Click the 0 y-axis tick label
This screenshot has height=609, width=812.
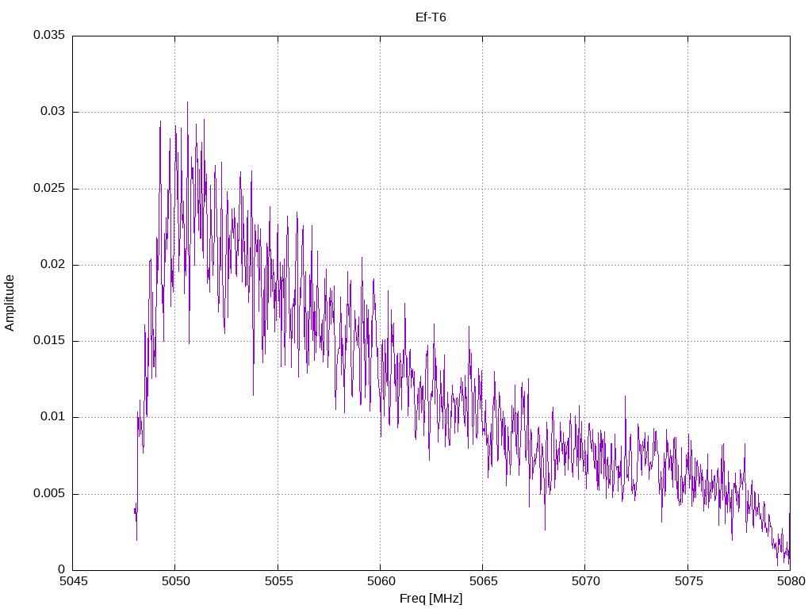click(62, 569)
